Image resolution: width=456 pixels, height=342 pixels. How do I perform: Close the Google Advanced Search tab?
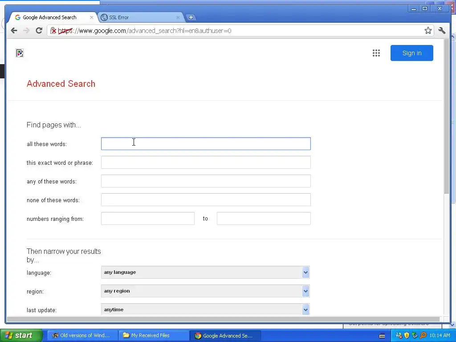point(92,17)
